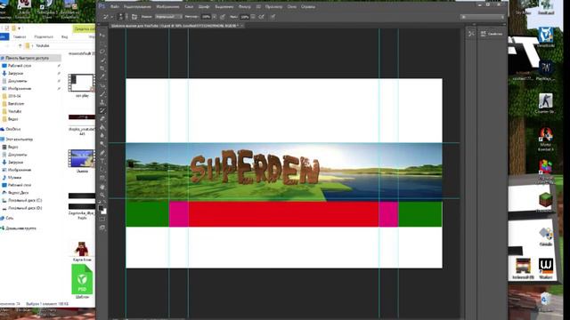The height and width of the screenshot is (320, 570).
Task: Select the Шаблон PSD file in Explorer
Action: click(82, 282)
